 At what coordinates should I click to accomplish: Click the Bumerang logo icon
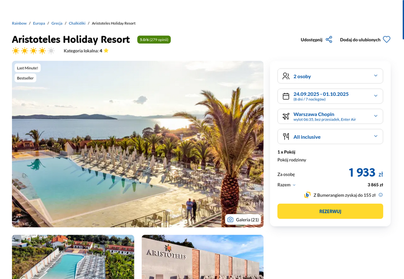[x=307, y=195]
